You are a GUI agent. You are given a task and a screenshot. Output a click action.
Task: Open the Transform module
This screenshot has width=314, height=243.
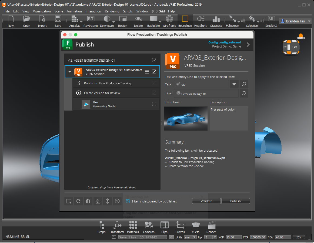click(x=117, y=227)
